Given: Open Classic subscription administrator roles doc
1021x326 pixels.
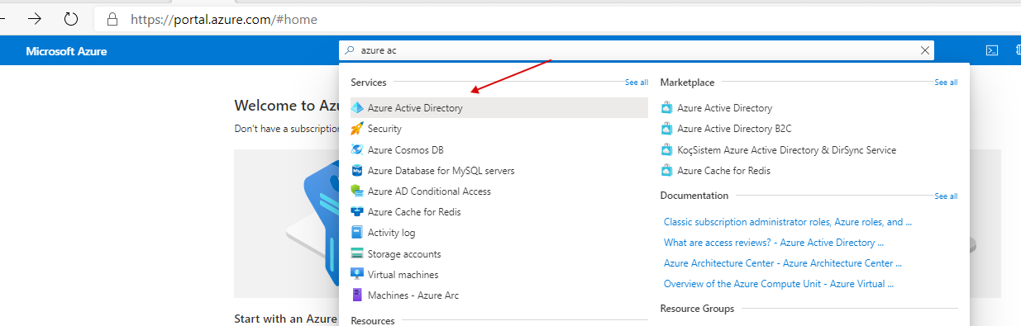Looking at the screenshot, I should coord(788,222).
